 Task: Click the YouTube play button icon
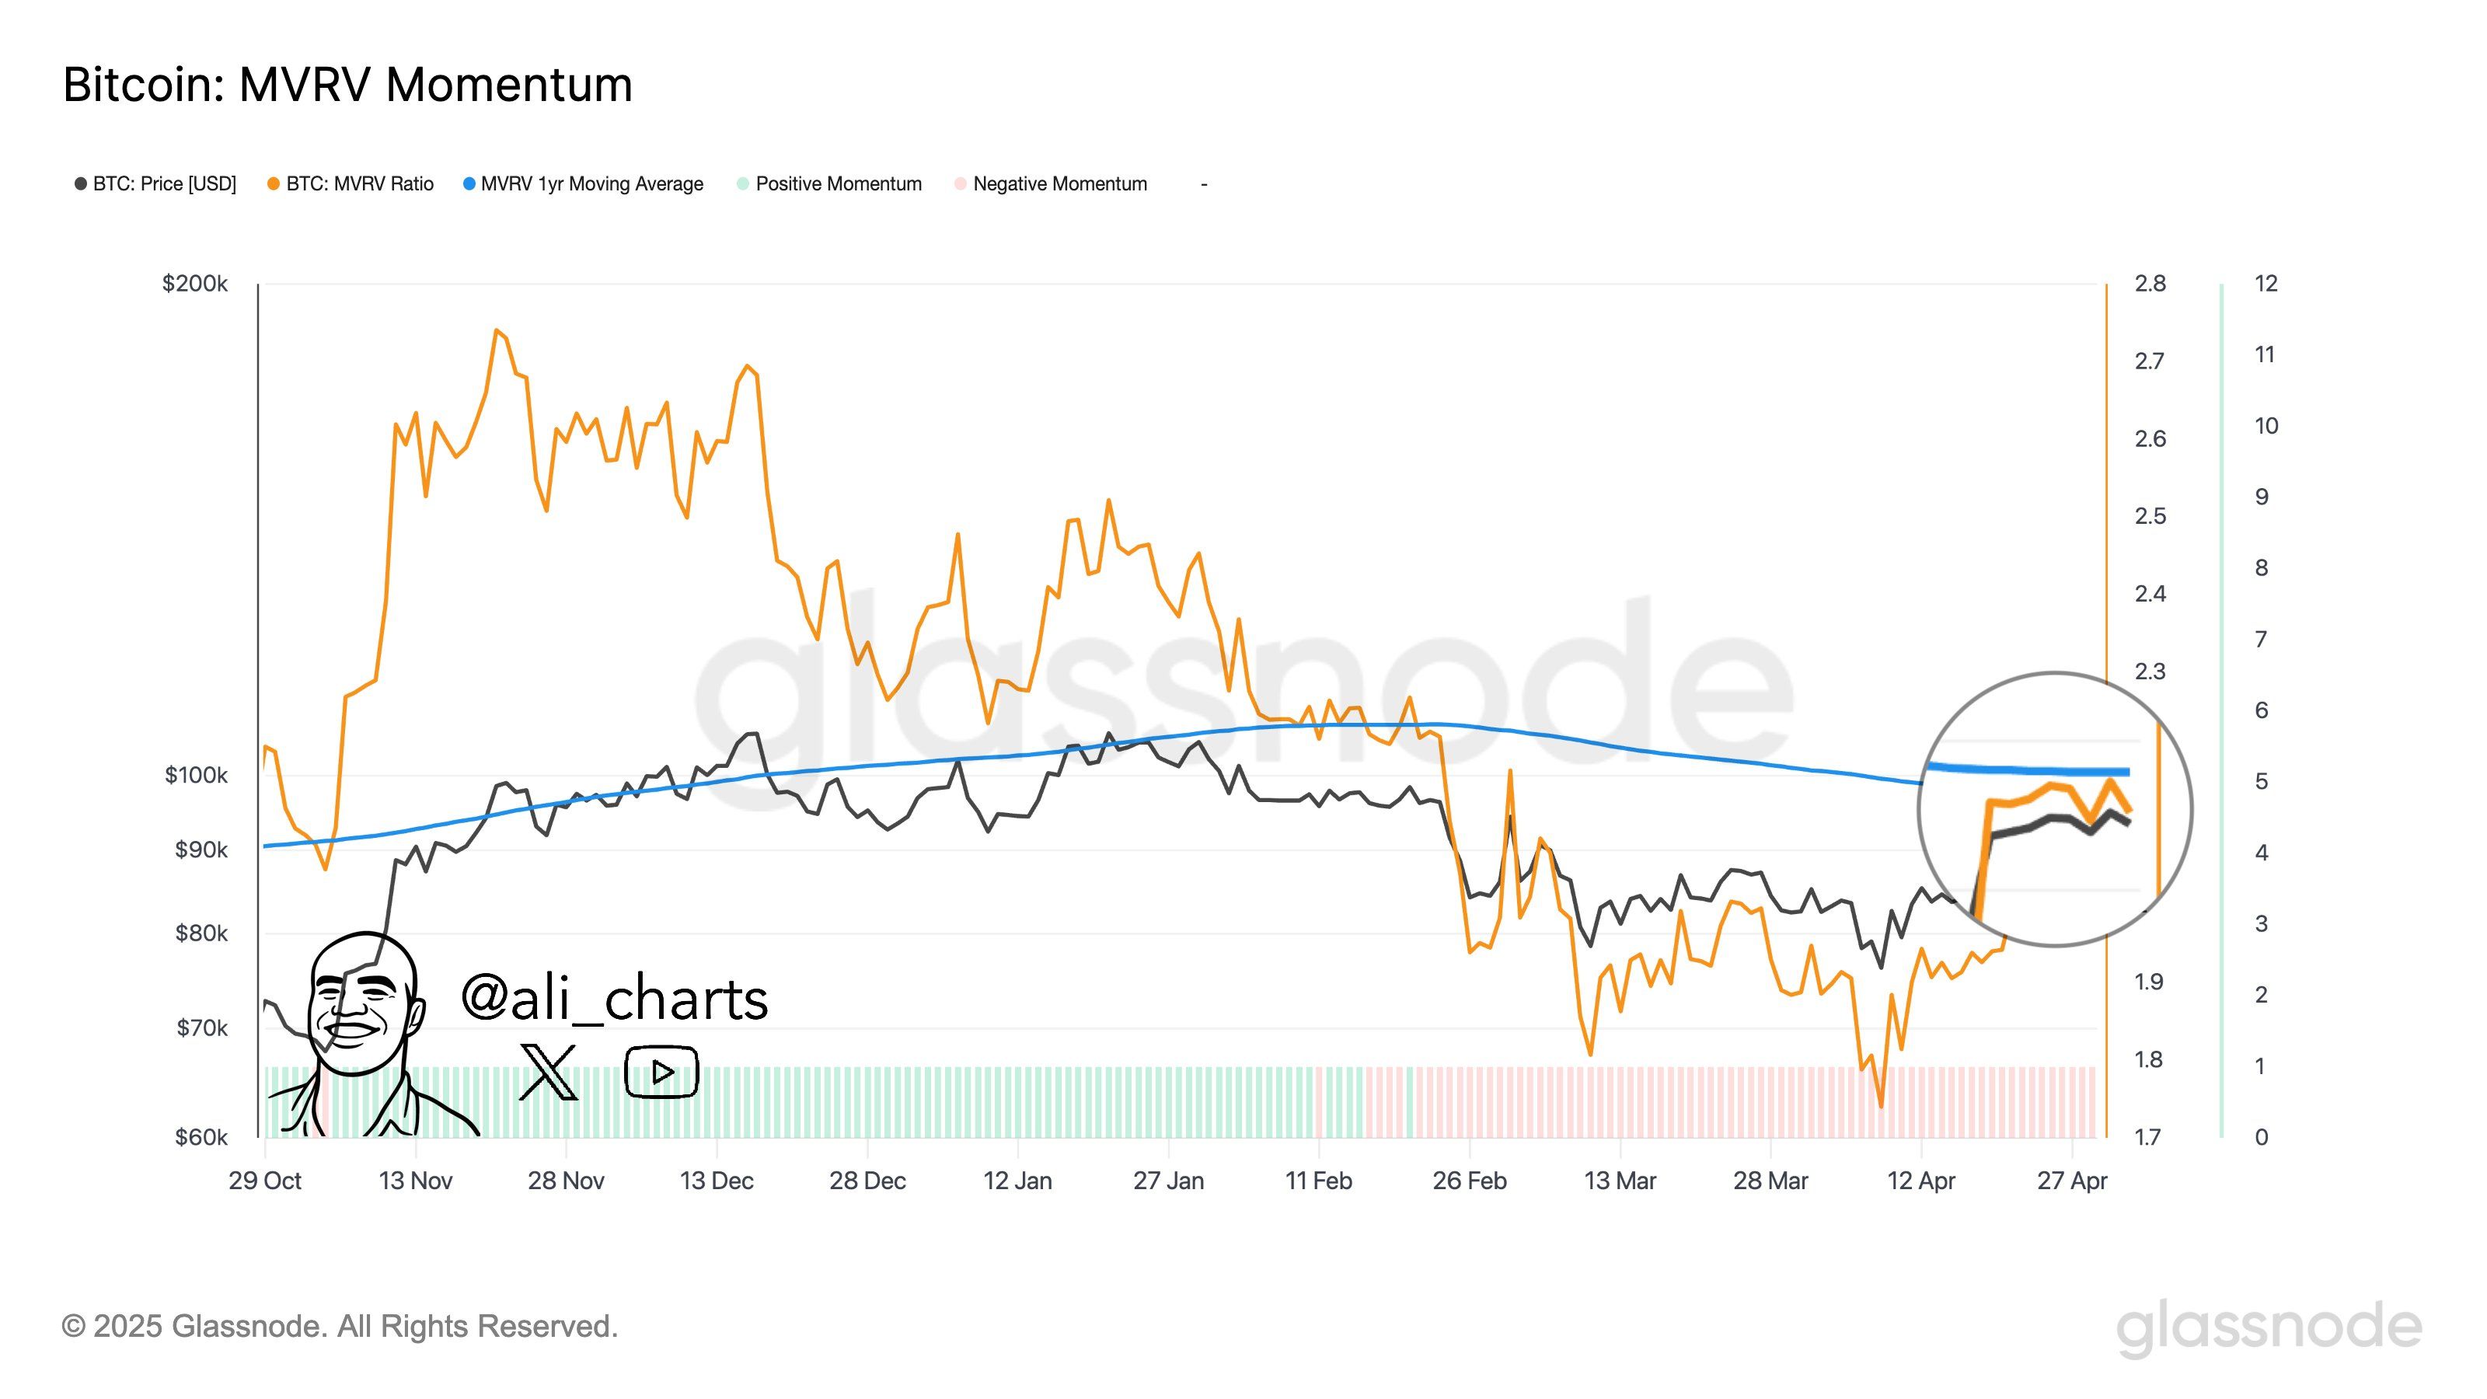pos(661,1072)
